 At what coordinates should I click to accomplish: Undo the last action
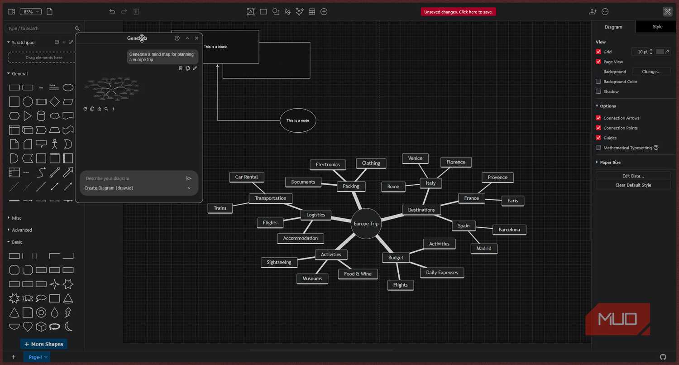tap(112, 12)
